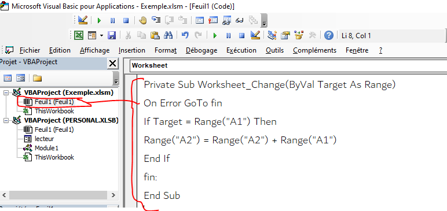The height and width of the screenshot is (211, 447).
Task: Open the Fenêtre menu
Action: (357, 50)
